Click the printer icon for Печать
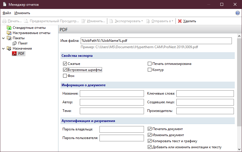The height and width of the screenshot is (152, 242). click(4, 21)
